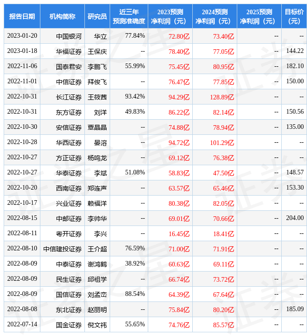Click accuracy value 38.92%
307x336 pixels.
pos(135,264)
